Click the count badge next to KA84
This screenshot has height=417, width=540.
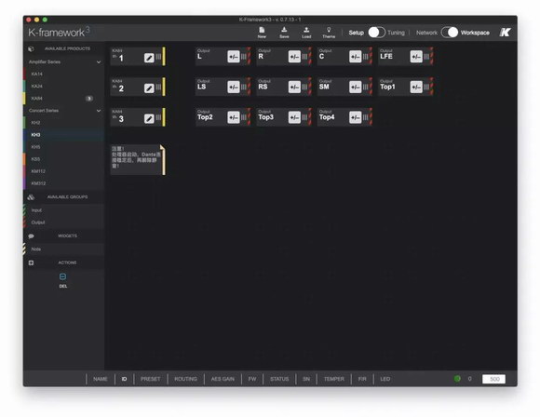[89, 99]
